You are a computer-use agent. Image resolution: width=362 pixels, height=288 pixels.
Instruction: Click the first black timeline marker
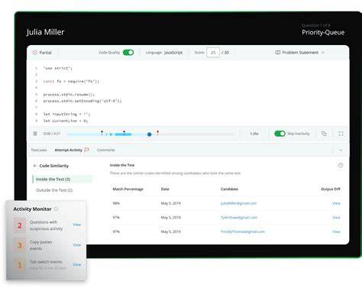[102, 132]
